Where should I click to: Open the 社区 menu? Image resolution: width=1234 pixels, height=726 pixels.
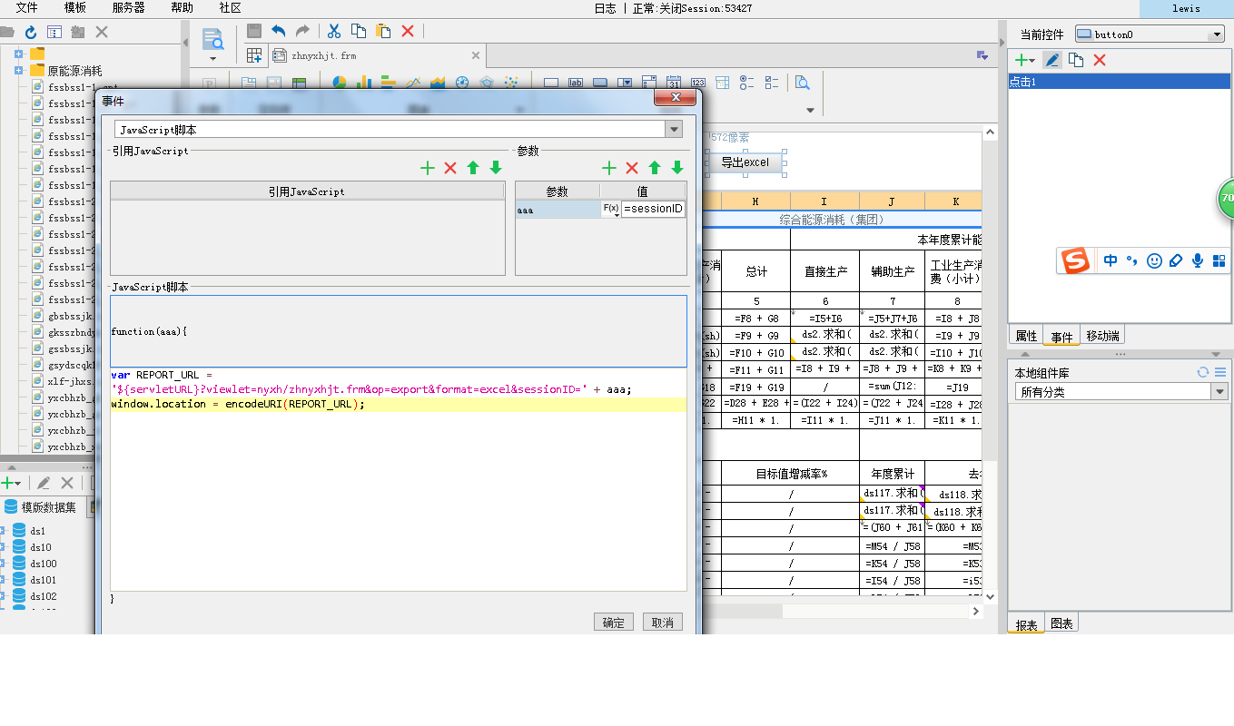point(231,7)
